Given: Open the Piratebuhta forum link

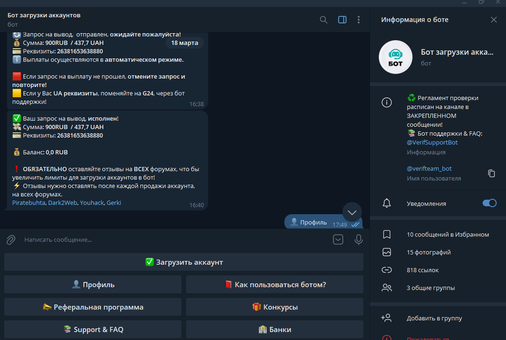Looking at the screenshot, I should tap(29, 203).
